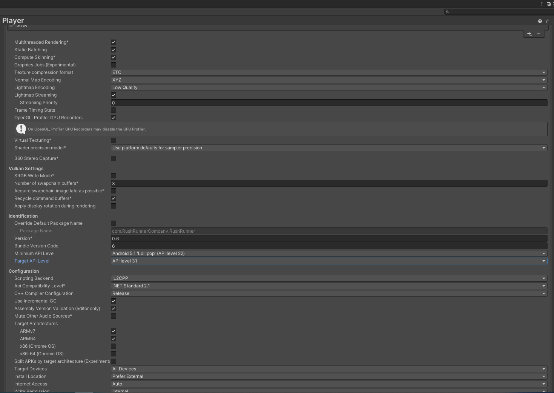Open the Scripting Backend dropdown
This screenshot has height=393, width=554.
pyautogui.click(x=328, y=278)
